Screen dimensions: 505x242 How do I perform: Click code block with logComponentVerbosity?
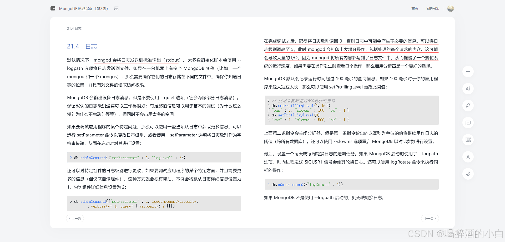pos(154,204)
